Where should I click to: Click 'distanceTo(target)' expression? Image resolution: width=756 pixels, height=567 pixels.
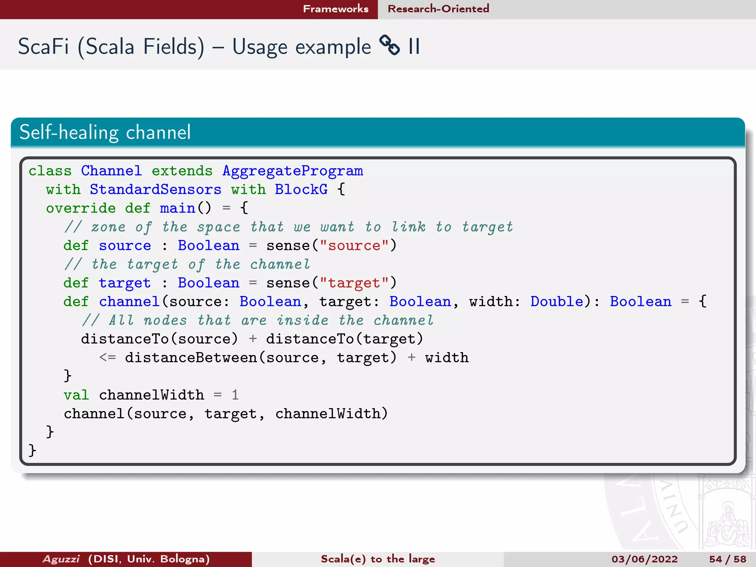[344, 339]
